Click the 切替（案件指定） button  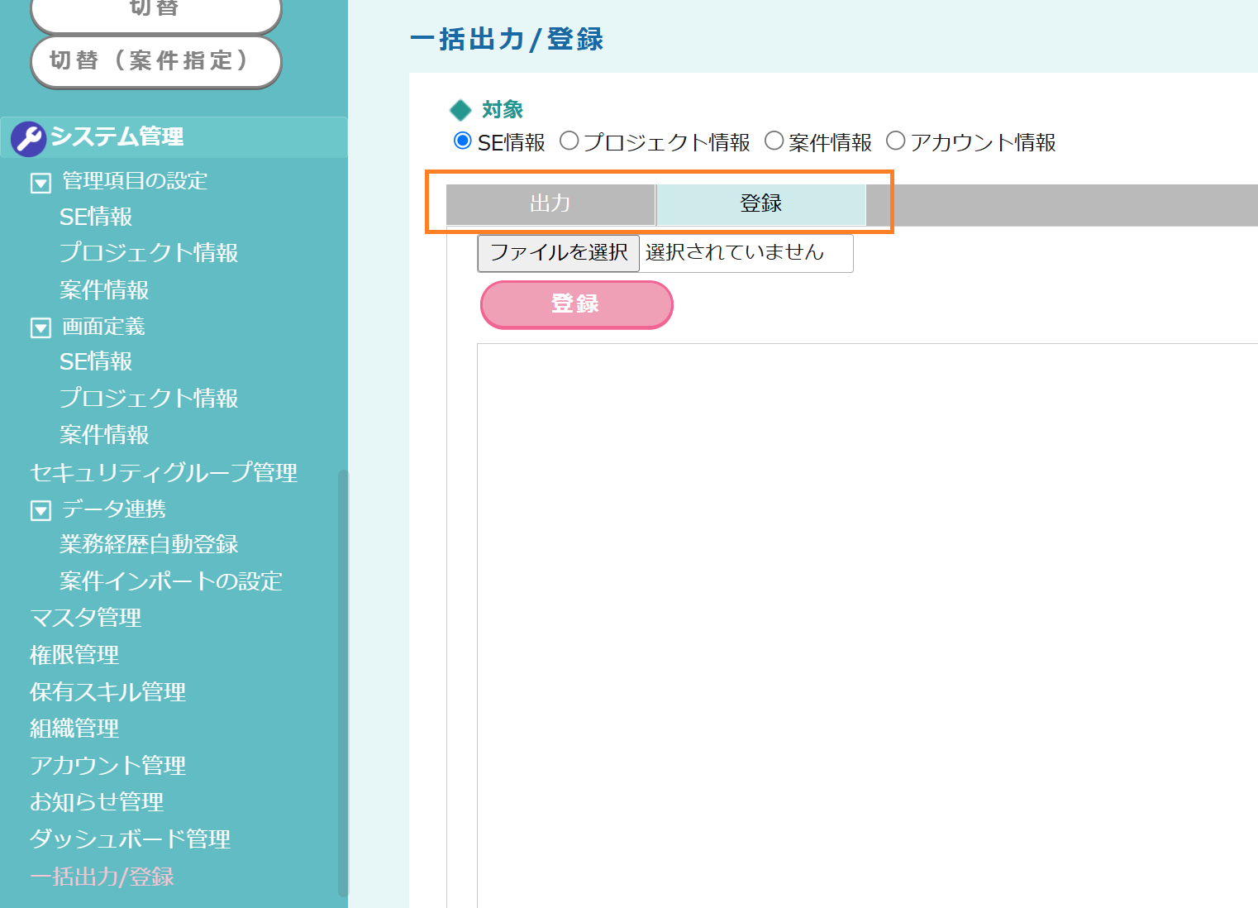coord(156,61)
